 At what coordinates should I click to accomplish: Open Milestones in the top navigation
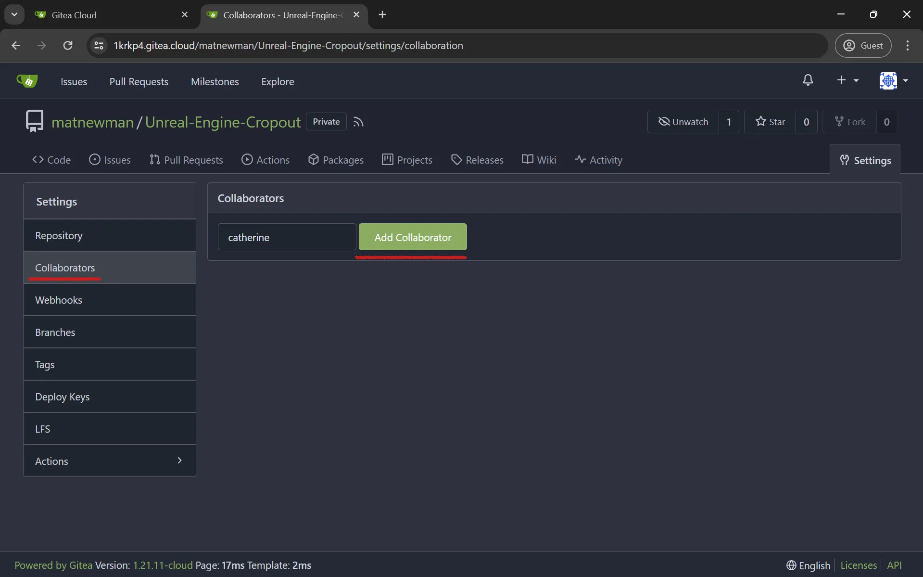pyautogui.click(x=215, y=81)
